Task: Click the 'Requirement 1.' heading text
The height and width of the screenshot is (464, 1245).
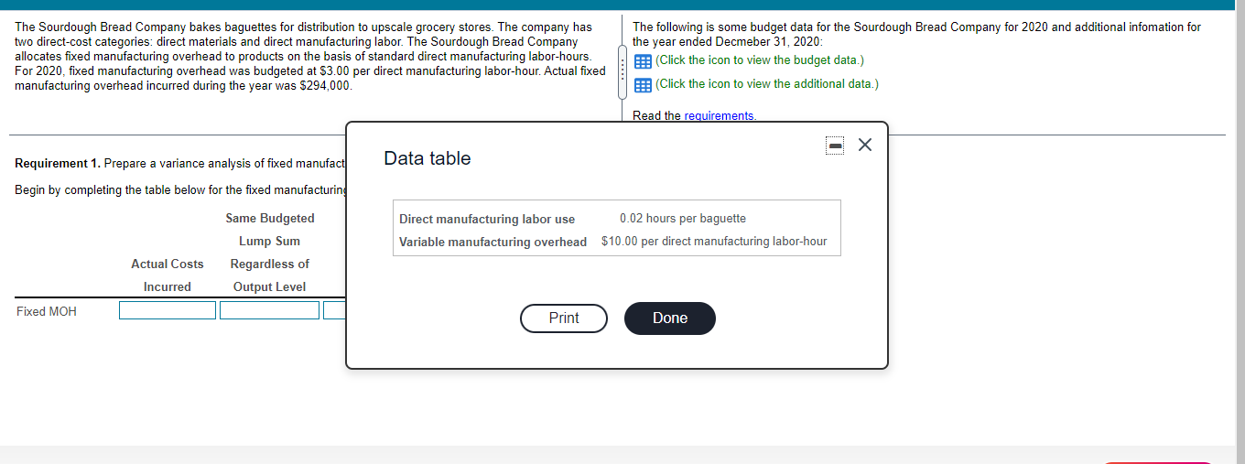Action: (59, 164)
